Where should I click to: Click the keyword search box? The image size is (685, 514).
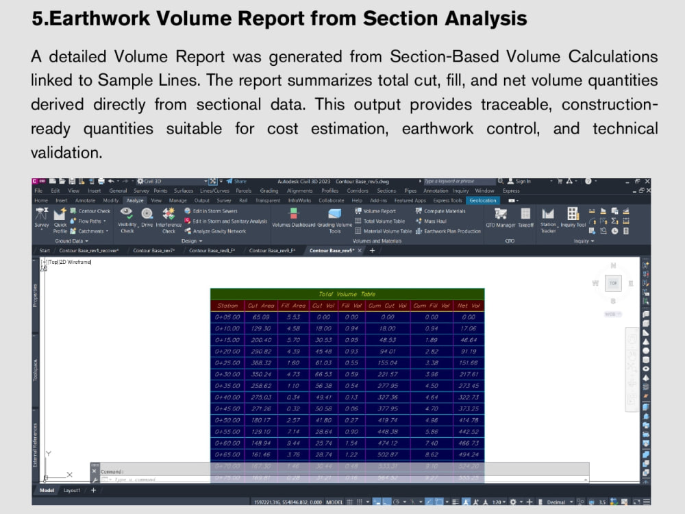coord(459,181)
